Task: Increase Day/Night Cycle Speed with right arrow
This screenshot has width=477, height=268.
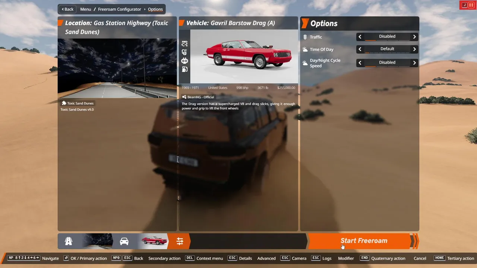Action: point(414,63)
